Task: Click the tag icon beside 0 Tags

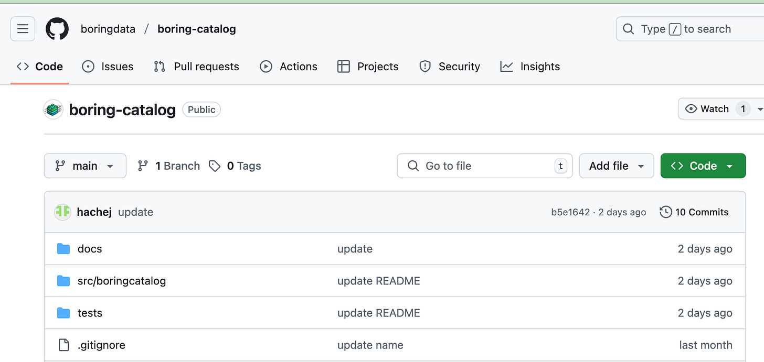Action: point(214,166)
